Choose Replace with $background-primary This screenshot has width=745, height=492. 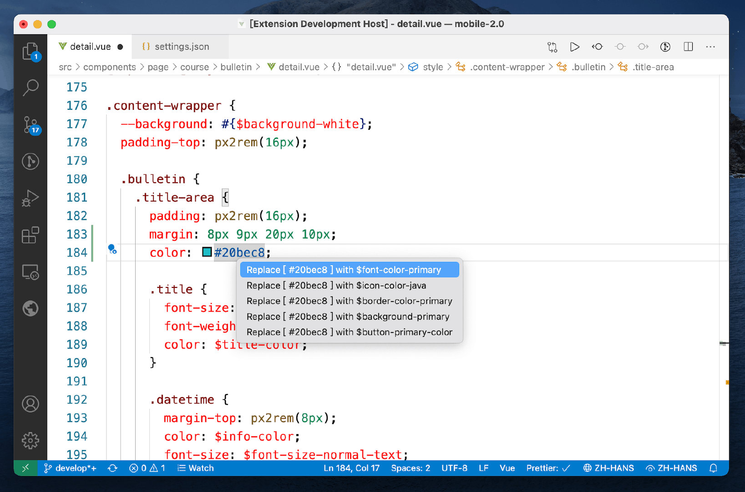tap(350, 316)
